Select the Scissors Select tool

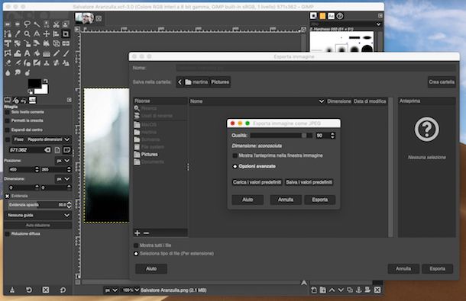coord(57,24)
